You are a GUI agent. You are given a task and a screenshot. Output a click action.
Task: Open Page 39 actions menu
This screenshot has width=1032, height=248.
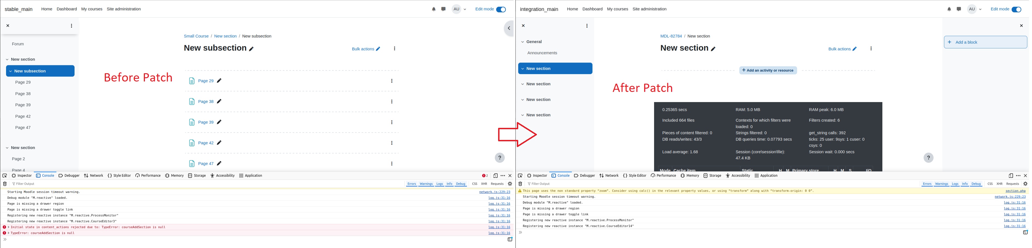click(x=391, y=123)
